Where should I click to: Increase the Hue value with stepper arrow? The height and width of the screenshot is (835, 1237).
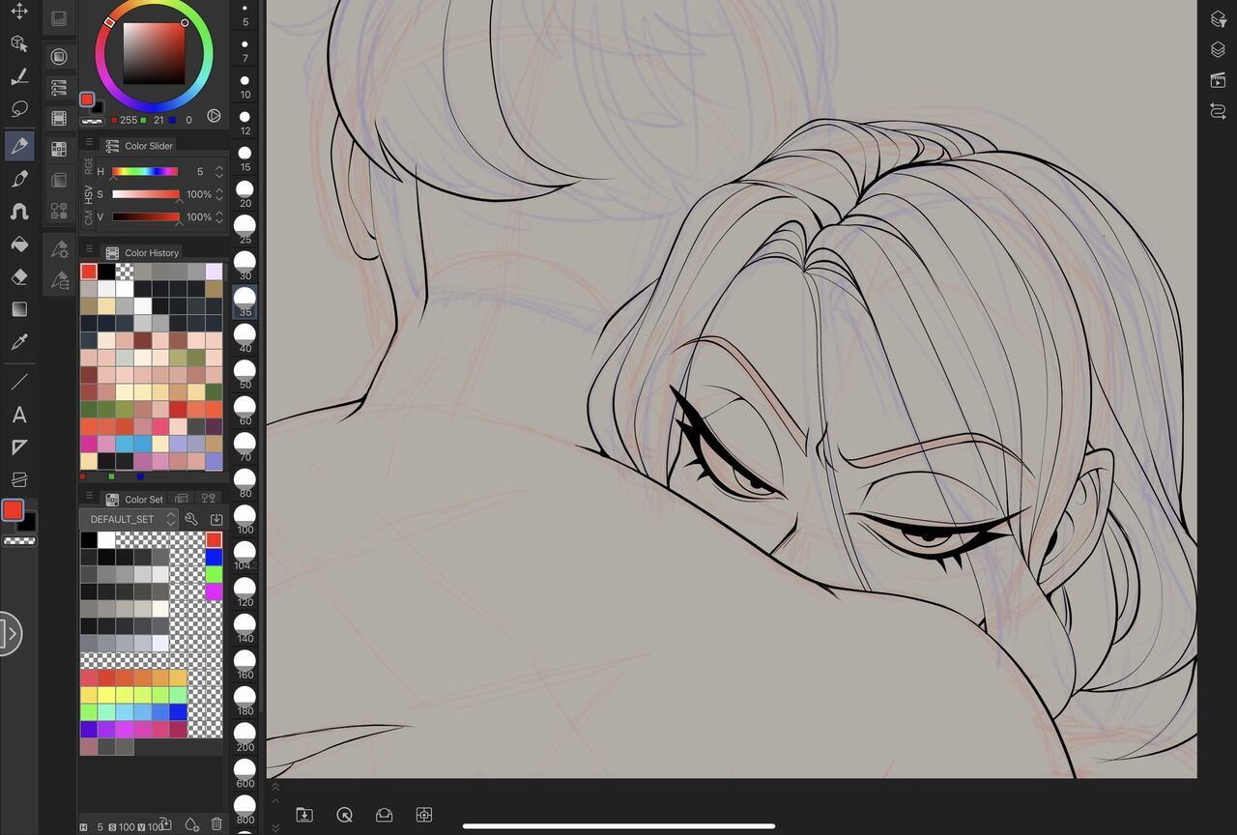(x=219, y=167)
